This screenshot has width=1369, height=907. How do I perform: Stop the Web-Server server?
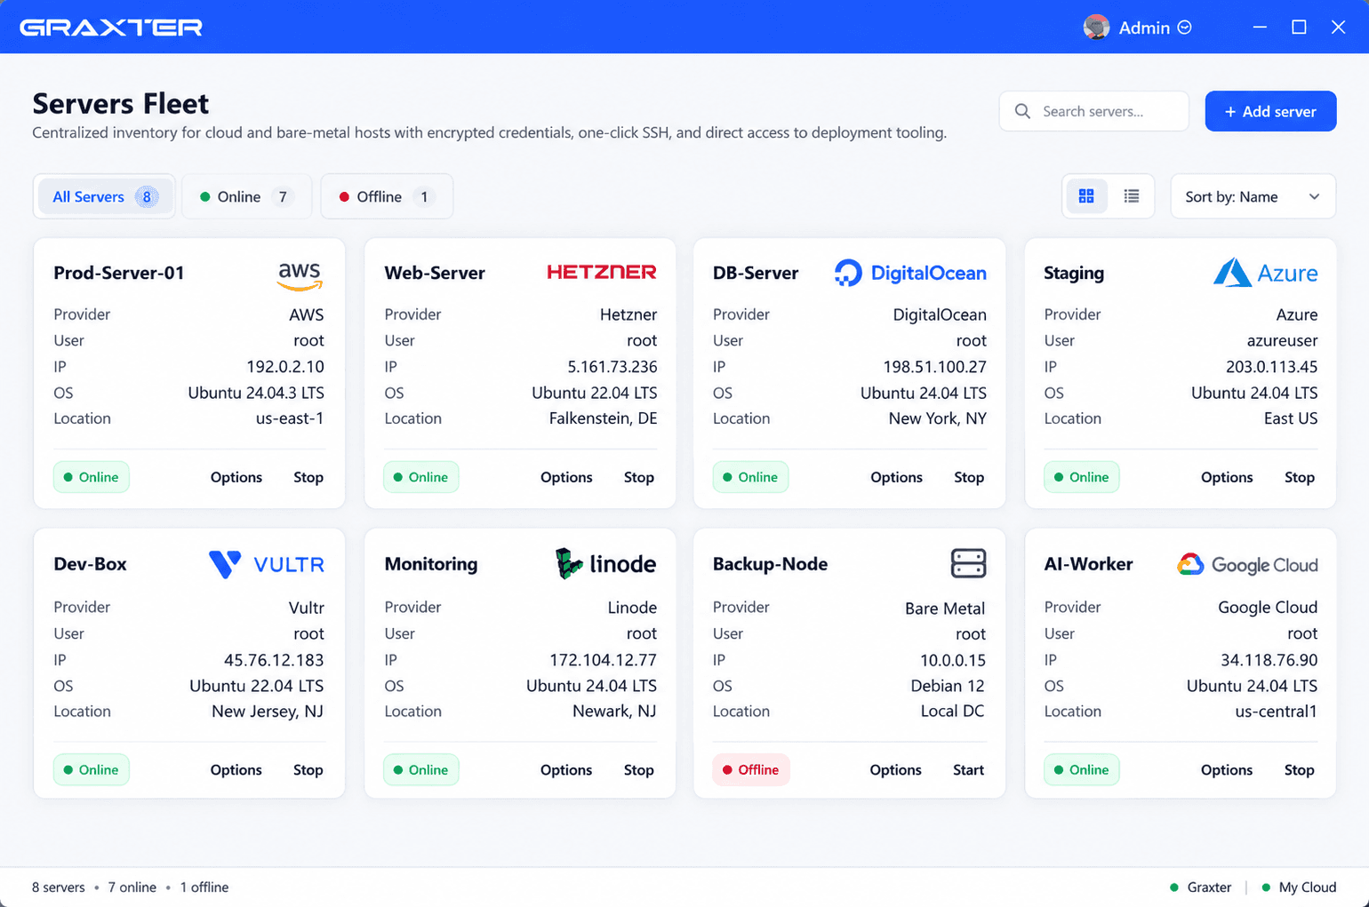click(639, 477)
